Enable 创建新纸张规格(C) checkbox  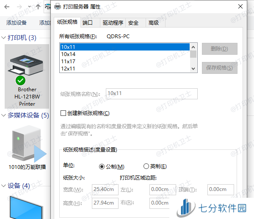(x=63, y=113)
